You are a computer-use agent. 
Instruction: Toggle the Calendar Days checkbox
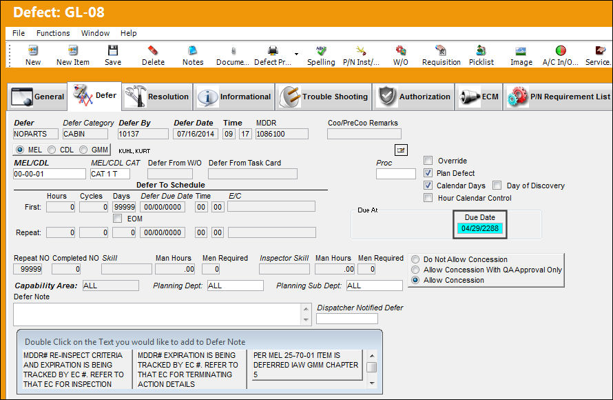[x=428, y=186]
